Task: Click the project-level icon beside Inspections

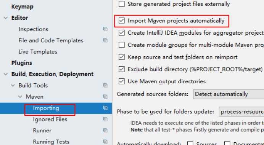Action: pyautogui.click(x=105, y=29)
